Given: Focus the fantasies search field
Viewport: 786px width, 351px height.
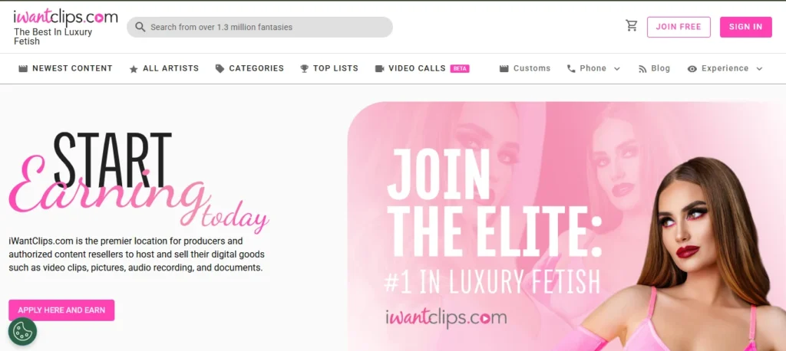Looking at the screenshot, I should (259, 27).
